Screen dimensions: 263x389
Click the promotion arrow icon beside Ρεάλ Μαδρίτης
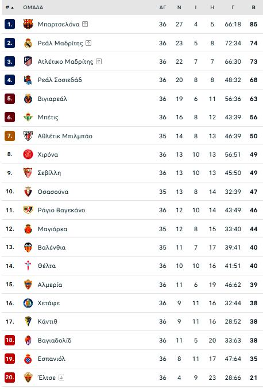(88, 43)
